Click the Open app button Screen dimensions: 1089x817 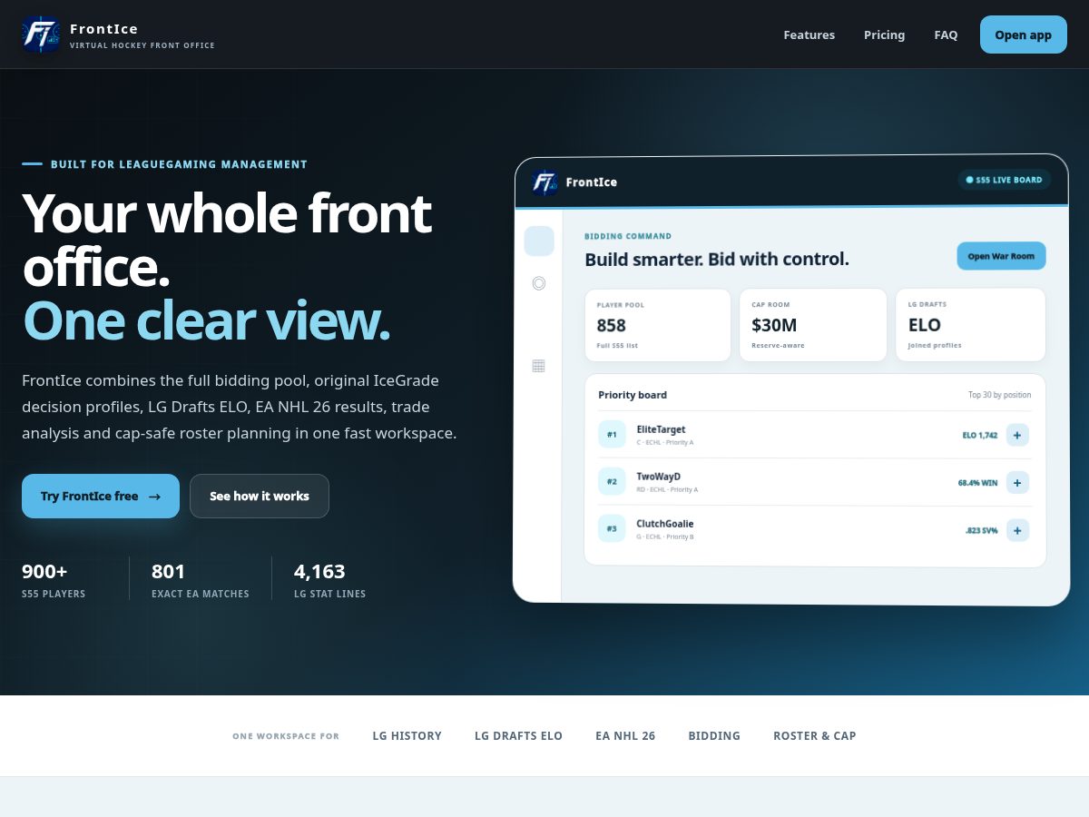(1024, 34)
